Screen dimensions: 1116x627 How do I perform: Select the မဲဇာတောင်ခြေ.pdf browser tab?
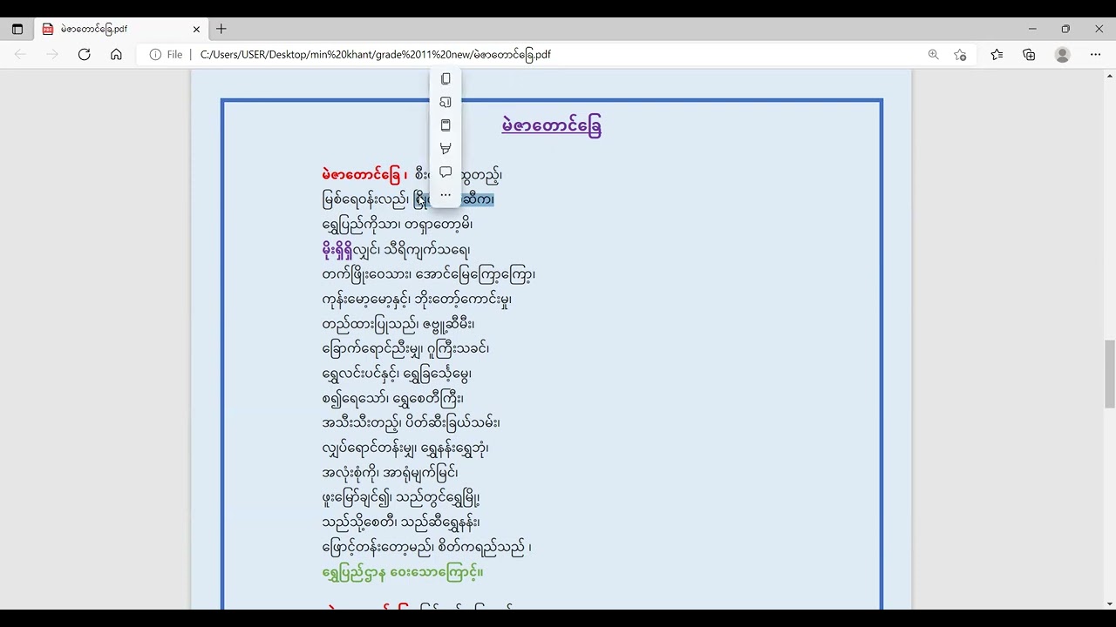tap(122, 29)
